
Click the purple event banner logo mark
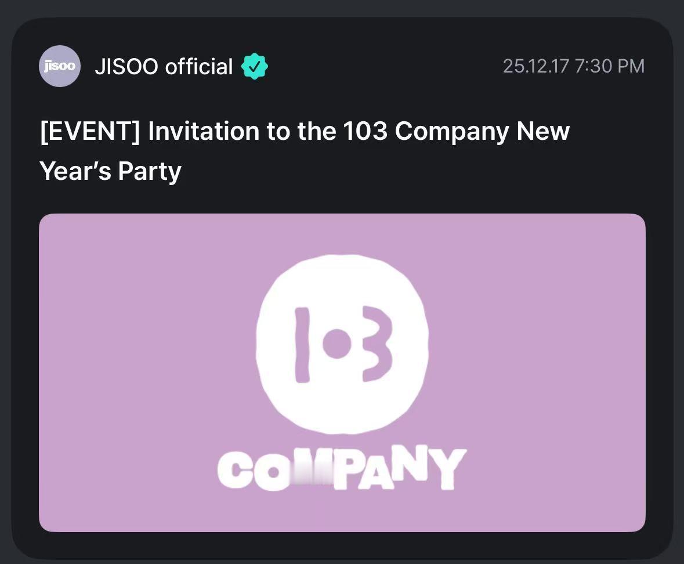[341, 345]
